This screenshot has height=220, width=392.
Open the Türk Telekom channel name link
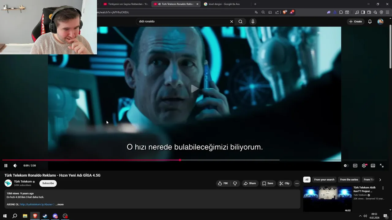[x=23, y=182]
